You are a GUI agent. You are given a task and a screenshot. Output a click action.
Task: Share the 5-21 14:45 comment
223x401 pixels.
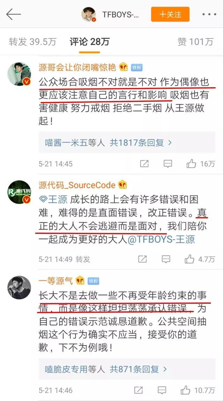click(144, 164)
